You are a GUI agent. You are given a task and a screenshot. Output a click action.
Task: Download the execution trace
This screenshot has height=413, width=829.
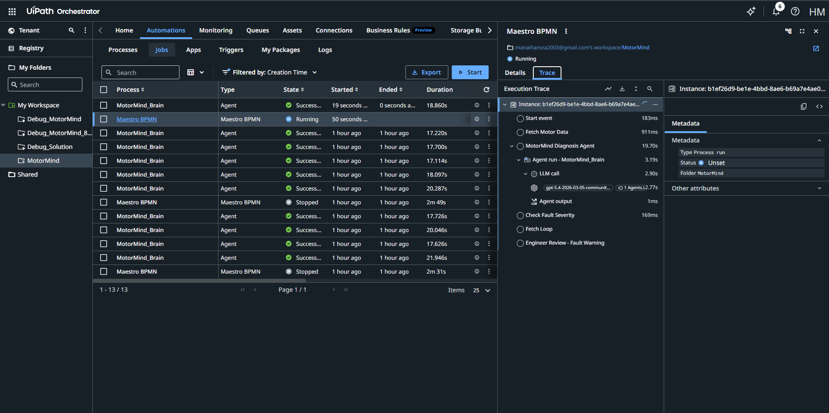(622, 89)
